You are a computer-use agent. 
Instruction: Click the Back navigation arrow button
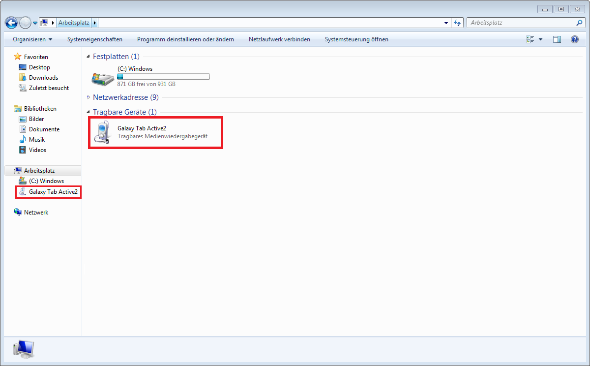(11, 23)
